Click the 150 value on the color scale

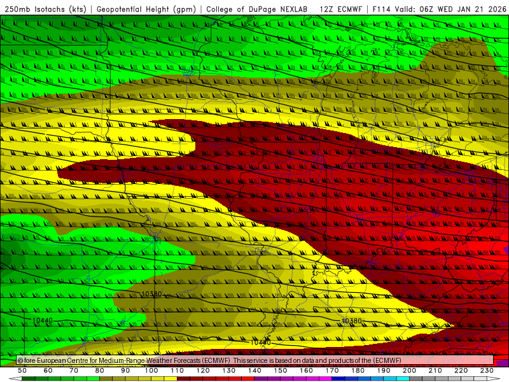(x=281, y=371)
